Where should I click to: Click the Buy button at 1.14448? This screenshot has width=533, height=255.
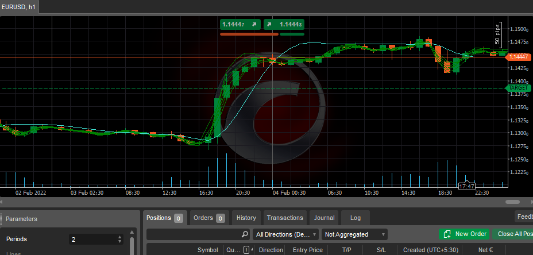click(x=284, y=25)
